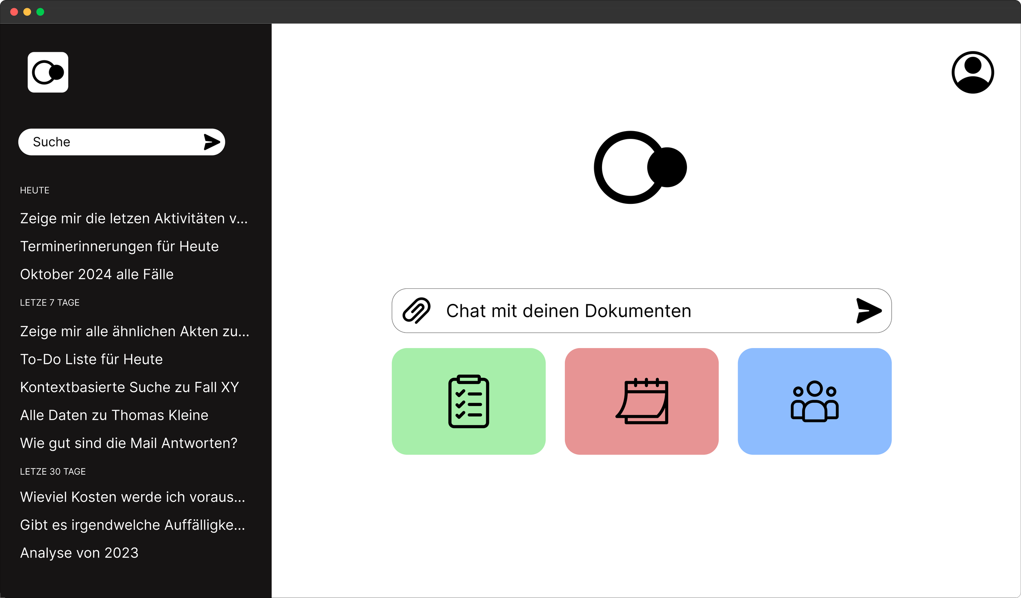Image resolution: width=1021 pixels, height=598 pixels.
Task: Open the blue team members tile
Action: [x=814, y=401]
